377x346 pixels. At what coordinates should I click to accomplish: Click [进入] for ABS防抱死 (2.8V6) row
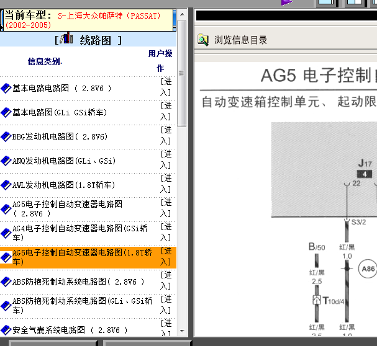click(166, 280)
